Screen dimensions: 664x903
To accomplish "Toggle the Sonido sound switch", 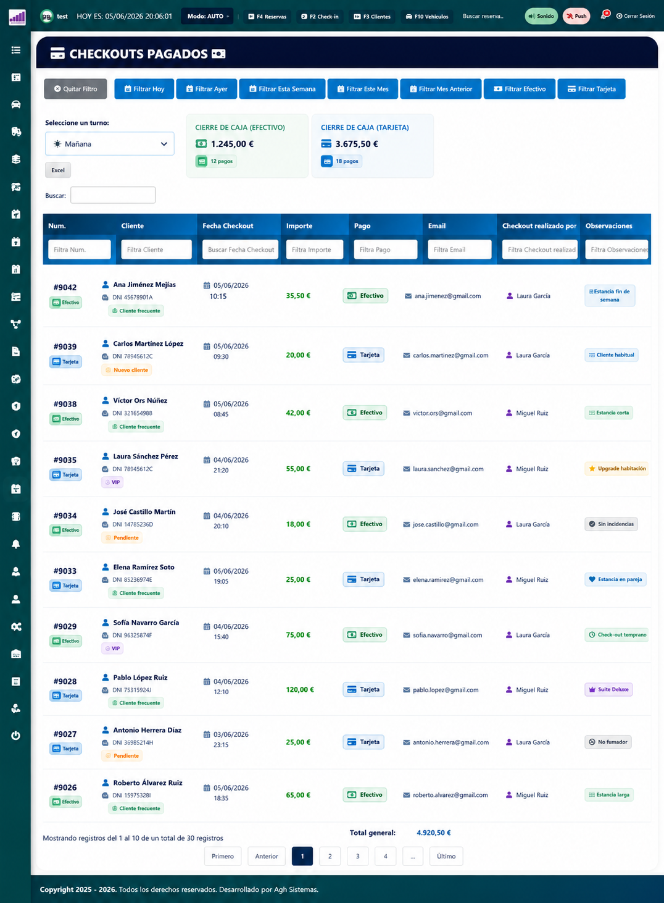I will tap(541, 16).
